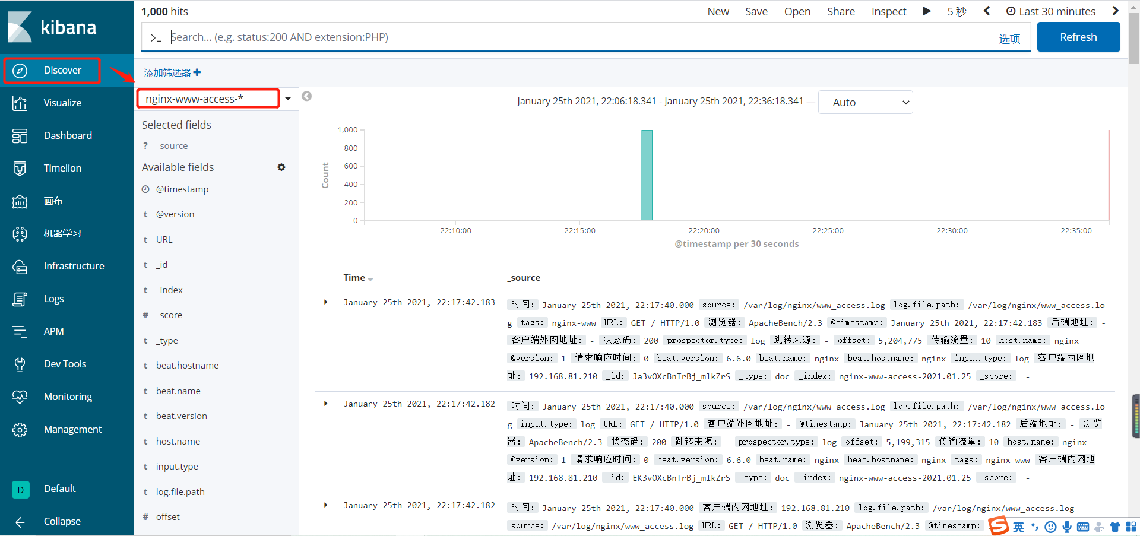Open 5 秒 refresh interval setting

[957, 11]
